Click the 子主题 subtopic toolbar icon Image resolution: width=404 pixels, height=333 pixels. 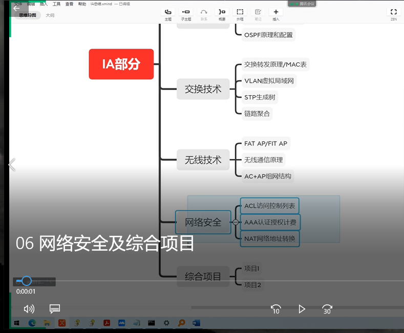point(186,12)
